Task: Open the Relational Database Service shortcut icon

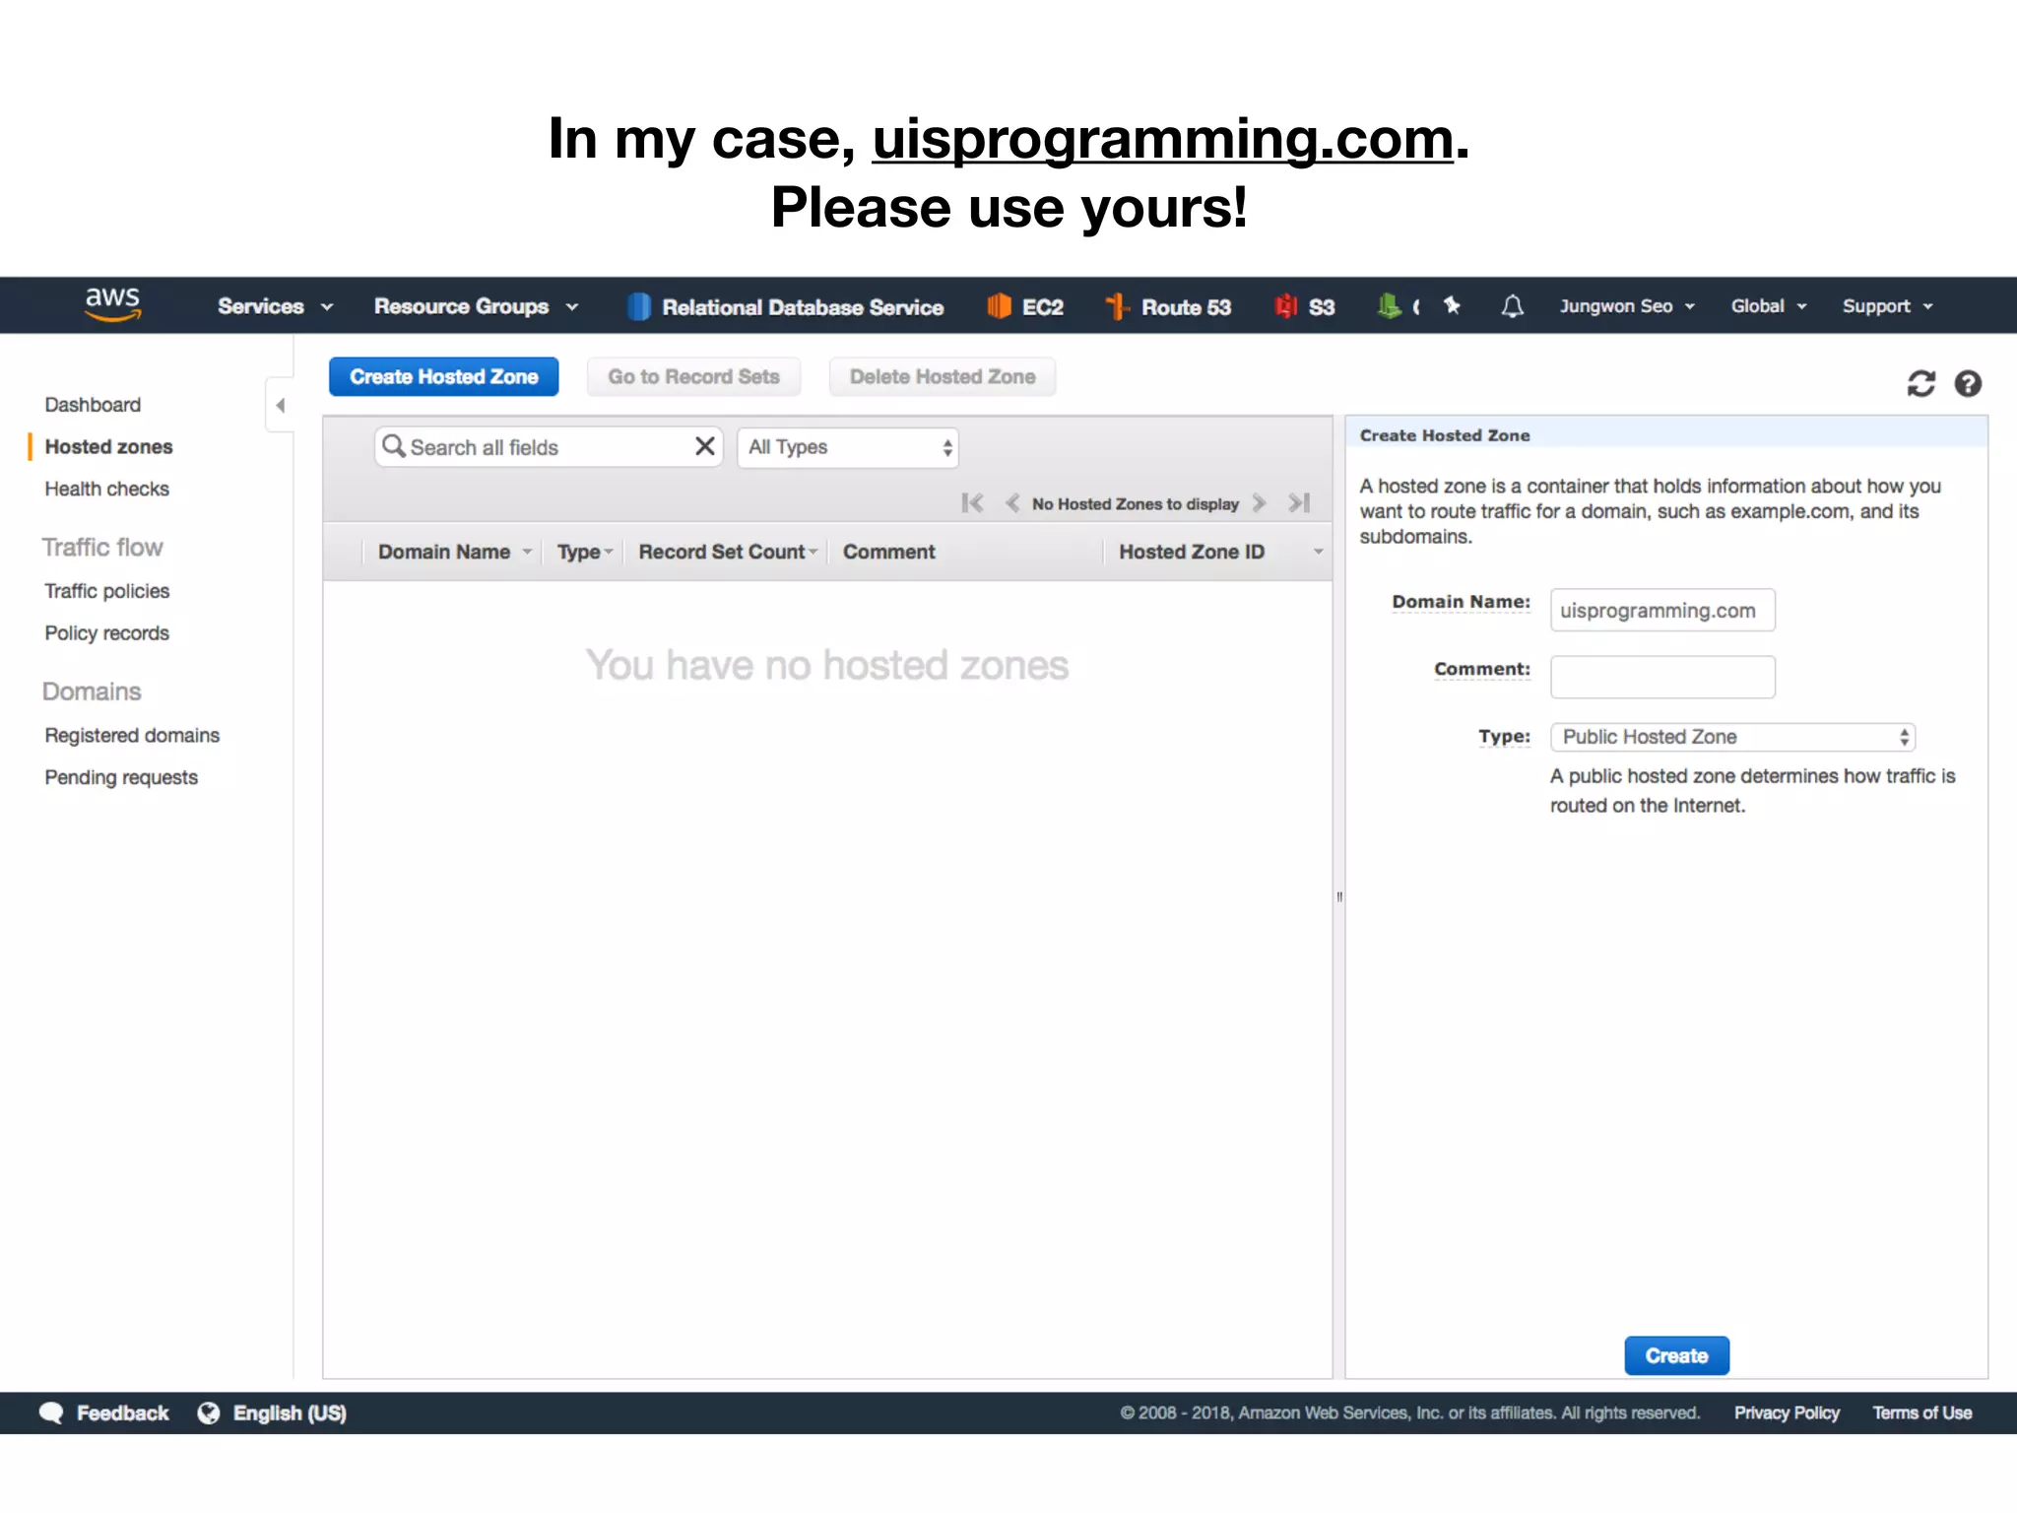Action: 639,306
